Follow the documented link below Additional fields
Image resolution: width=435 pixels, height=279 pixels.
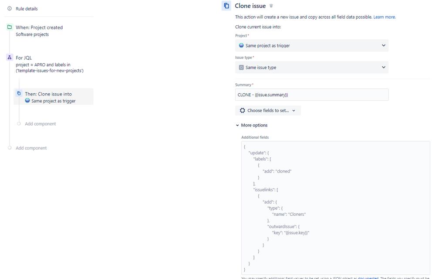click(368, 278)
